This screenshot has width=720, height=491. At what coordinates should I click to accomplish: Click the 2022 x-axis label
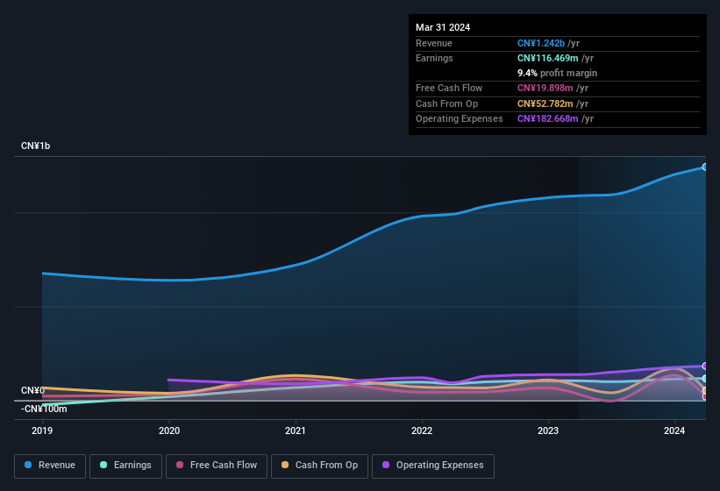422,431
